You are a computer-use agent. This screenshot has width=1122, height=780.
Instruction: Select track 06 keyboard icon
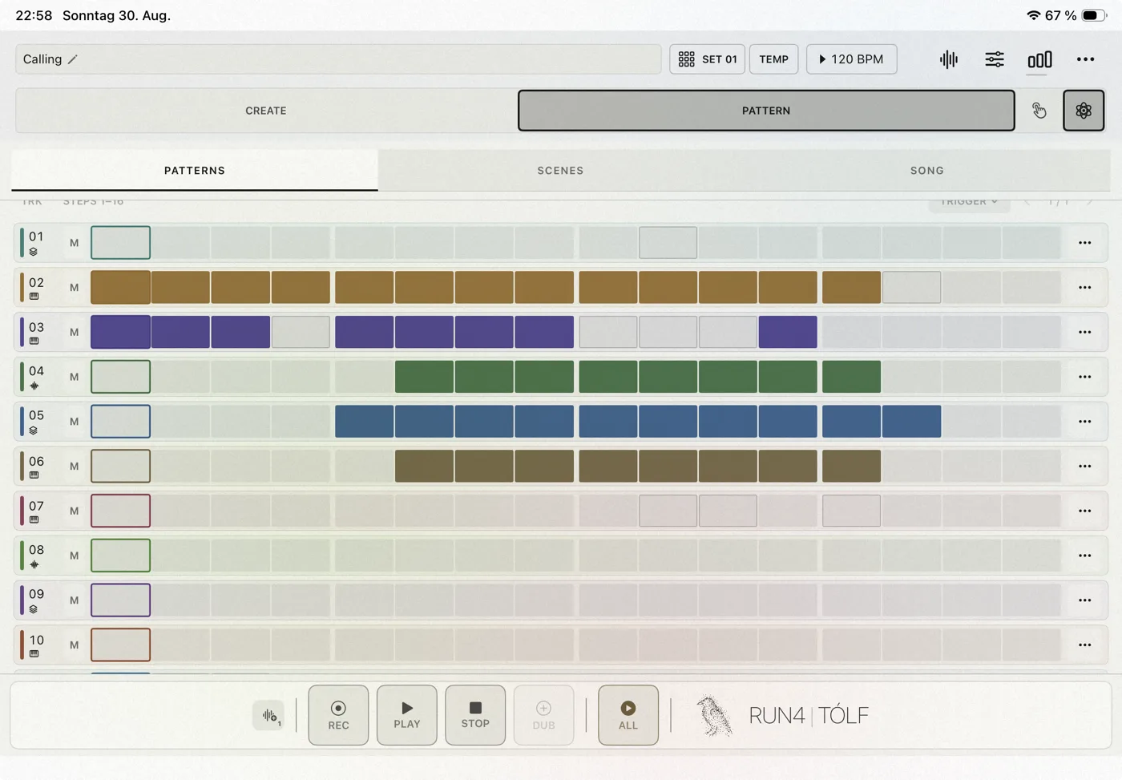click(x=34, y=475)
